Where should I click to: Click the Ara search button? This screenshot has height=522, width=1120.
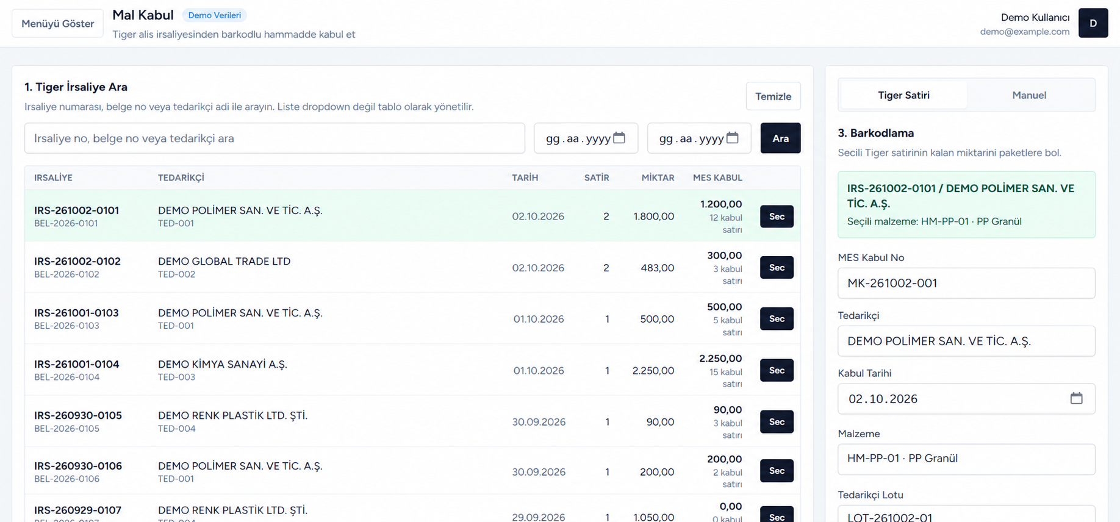click(x=780, y=138)
